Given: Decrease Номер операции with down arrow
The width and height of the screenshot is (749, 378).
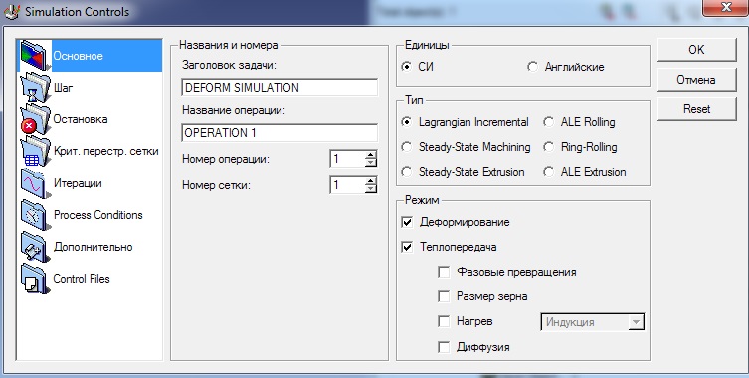Looking at the screenshot, I should tap(371, 163).
